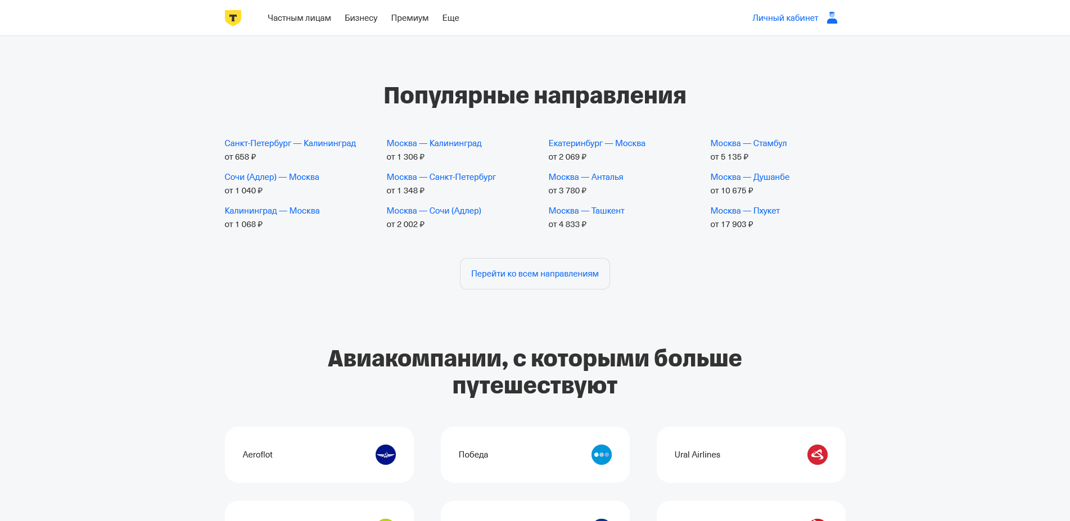The width and height of the screenshot is (1070, 521).
Task: Click Перейти ко всем направлениям
Action: [x=535, y=274]
